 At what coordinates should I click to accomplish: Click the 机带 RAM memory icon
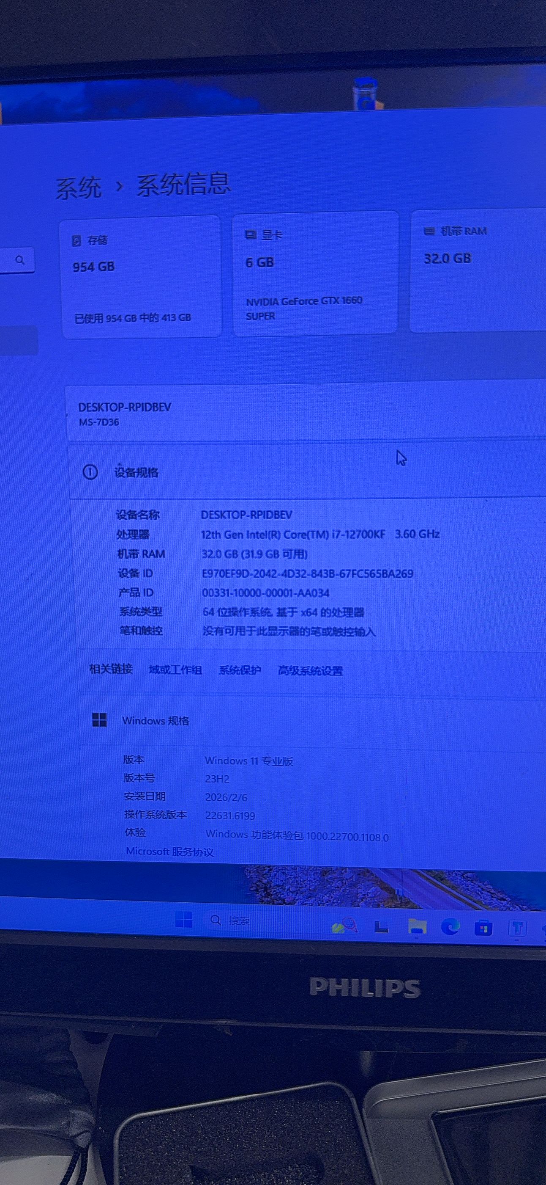429,231
